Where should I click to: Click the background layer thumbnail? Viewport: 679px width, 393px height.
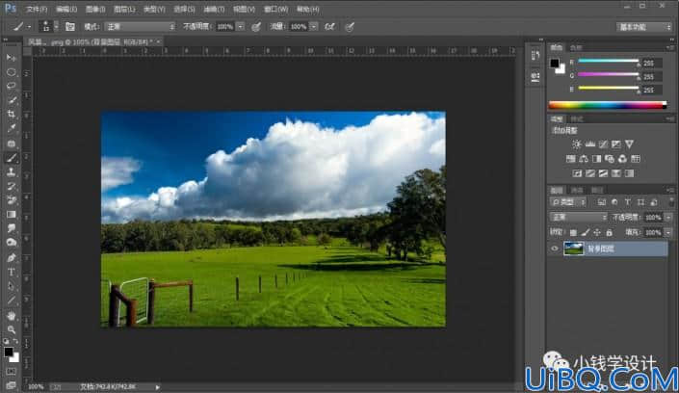[x=573, y=249]
